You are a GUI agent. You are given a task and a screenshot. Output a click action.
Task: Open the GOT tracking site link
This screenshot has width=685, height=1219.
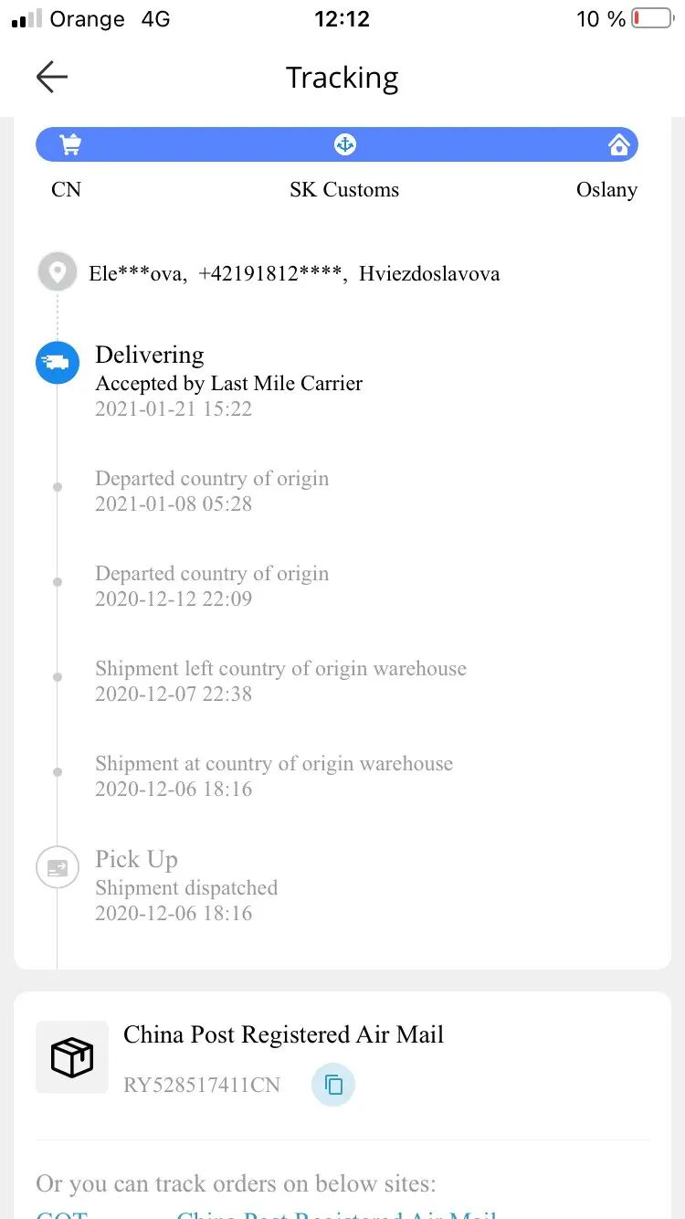point(62,1213)
